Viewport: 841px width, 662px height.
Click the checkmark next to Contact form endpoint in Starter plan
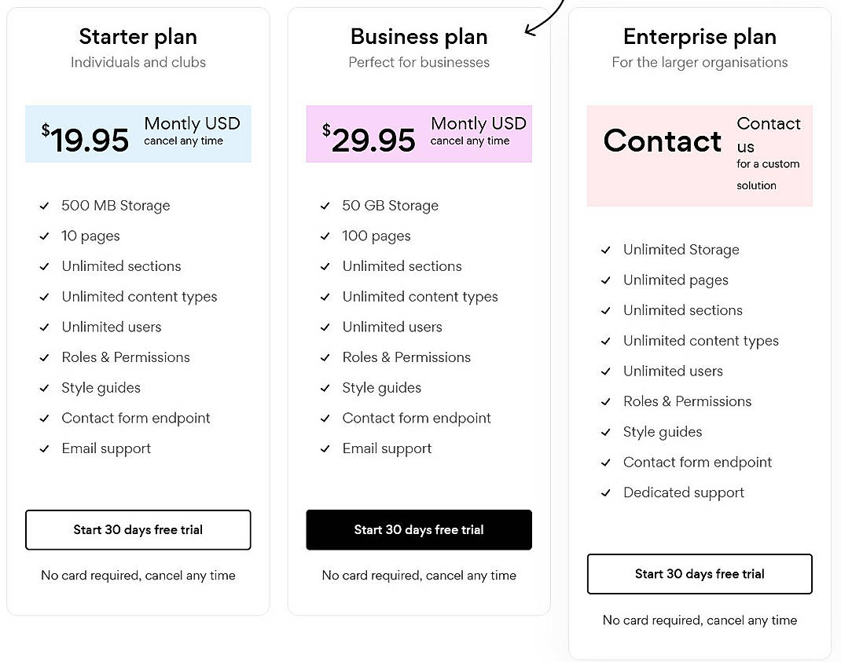[x=45, y=419]
